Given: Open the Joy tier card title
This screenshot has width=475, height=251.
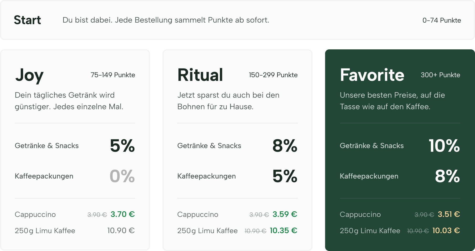Looking at the screenshot, I should click(29, 75).
